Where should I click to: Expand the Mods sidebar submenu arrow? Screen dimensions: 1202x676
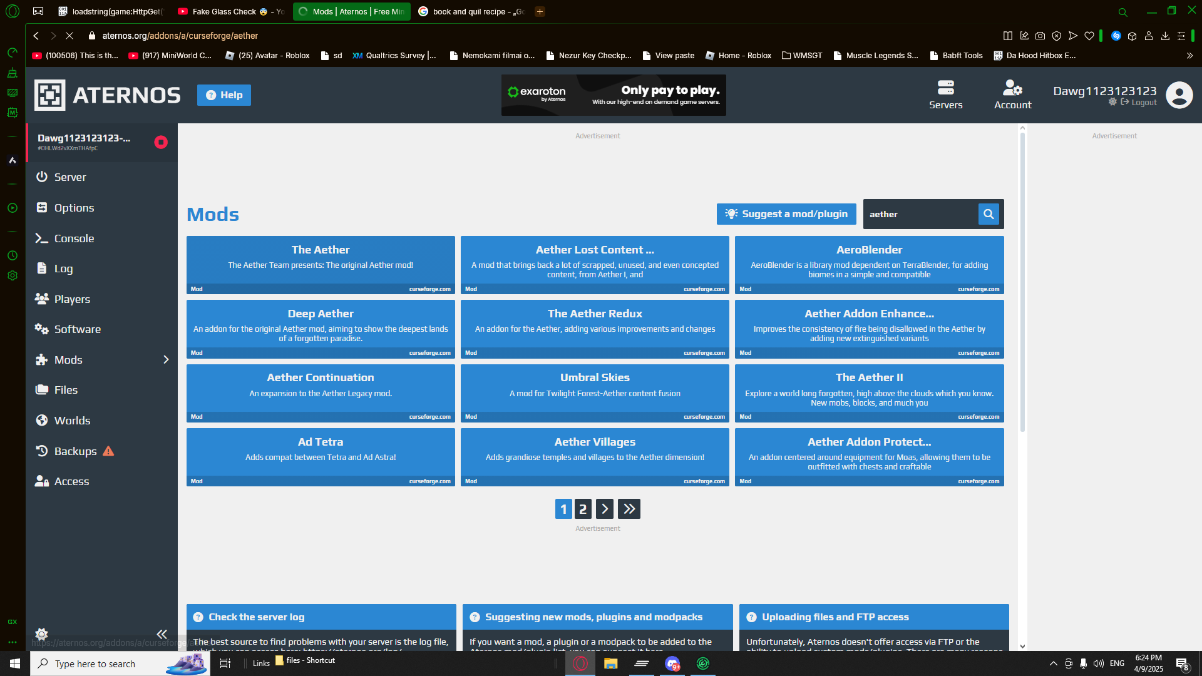tap(166, 360)
